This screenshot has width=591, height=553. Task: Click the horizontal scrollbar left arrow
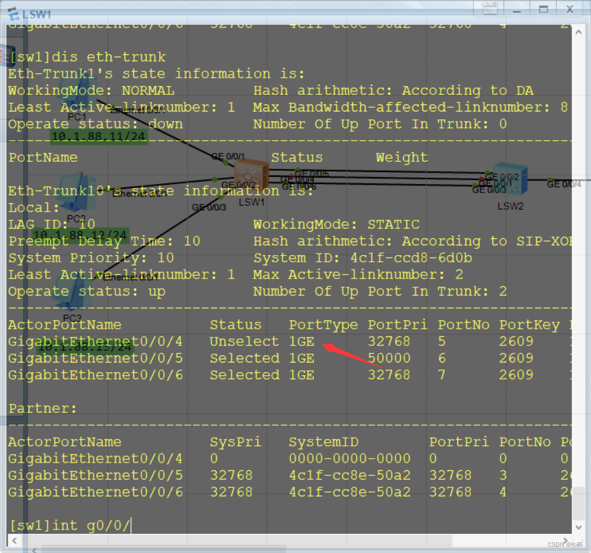click(14, 540)
